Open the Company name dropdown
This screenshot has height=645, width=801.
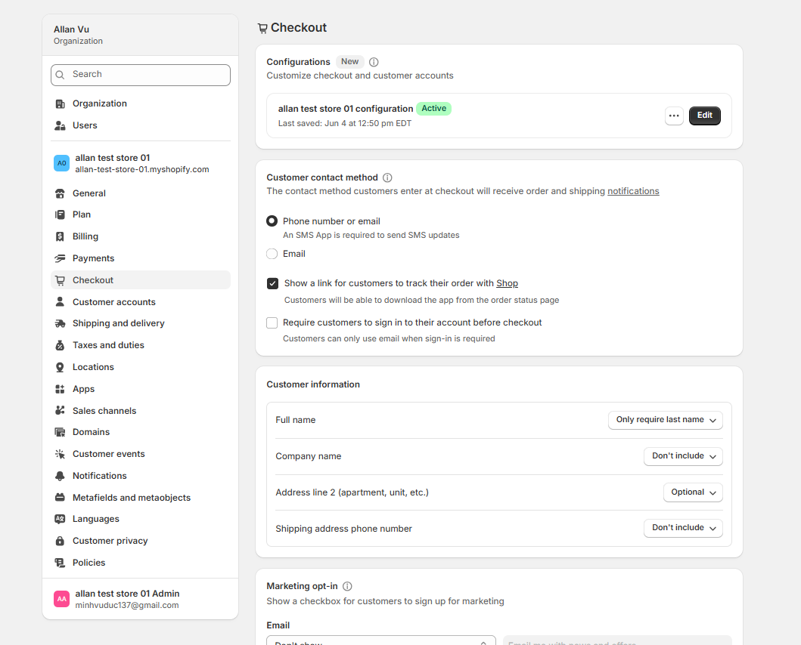[x=683, y=456]
